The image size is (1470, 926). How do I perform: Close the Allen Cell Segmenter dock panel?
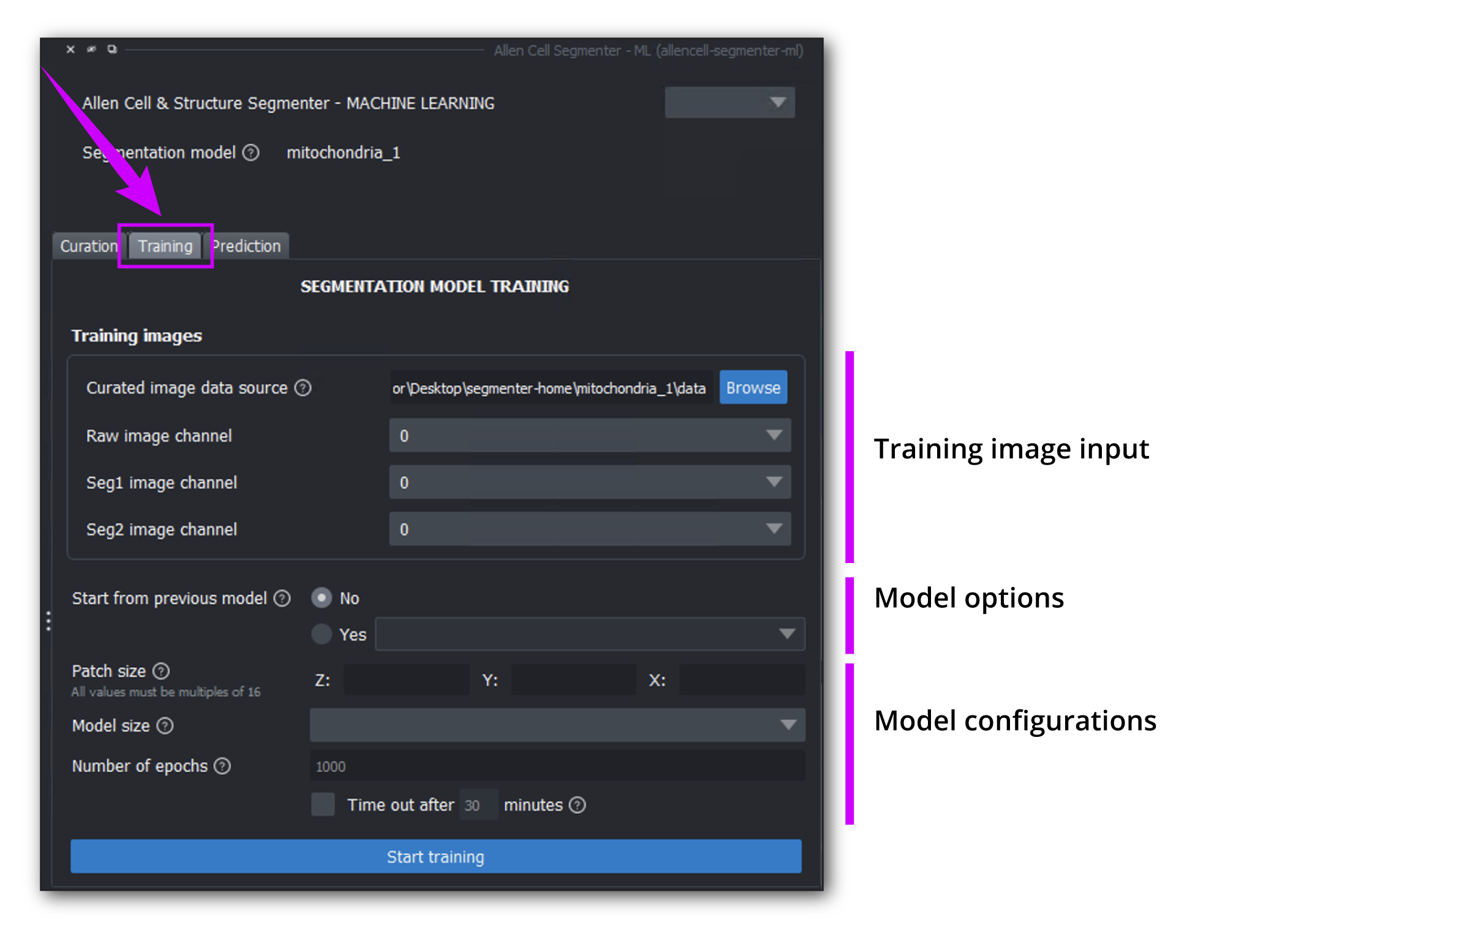[70, 50]
